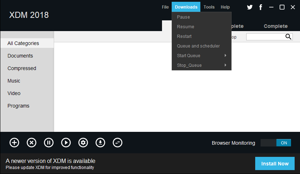
Task: Select the Start Queue menu item
Action: point(201,55)
